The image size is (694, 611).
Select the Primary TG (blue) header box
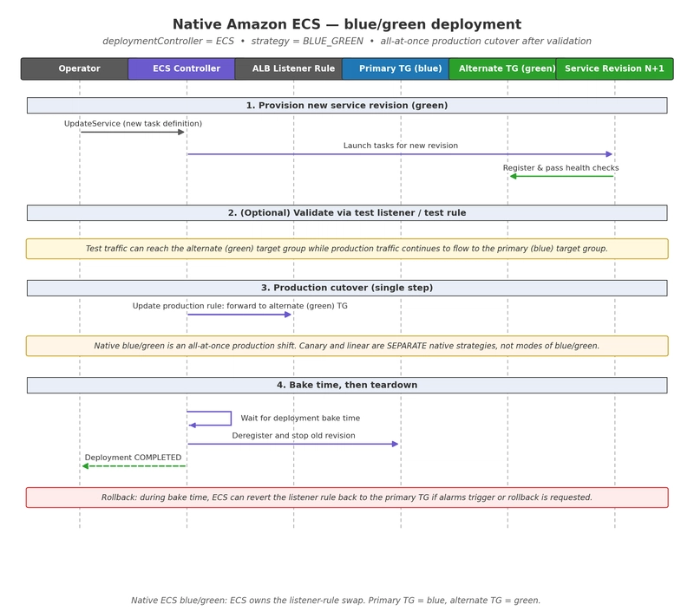(x=396, y=68)
